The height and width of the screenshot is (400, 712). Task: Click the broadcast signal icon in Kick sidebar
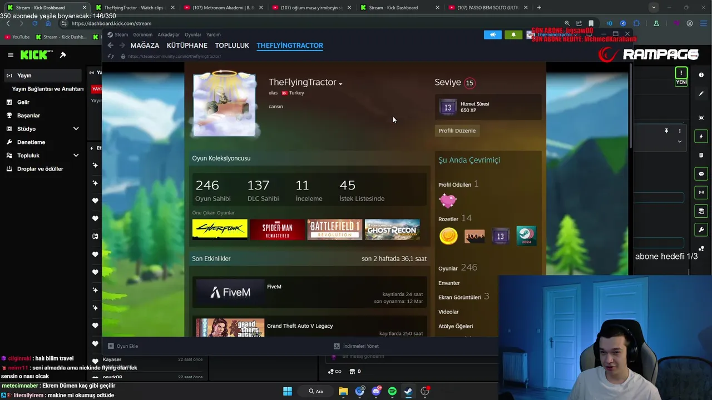(701, 192)
